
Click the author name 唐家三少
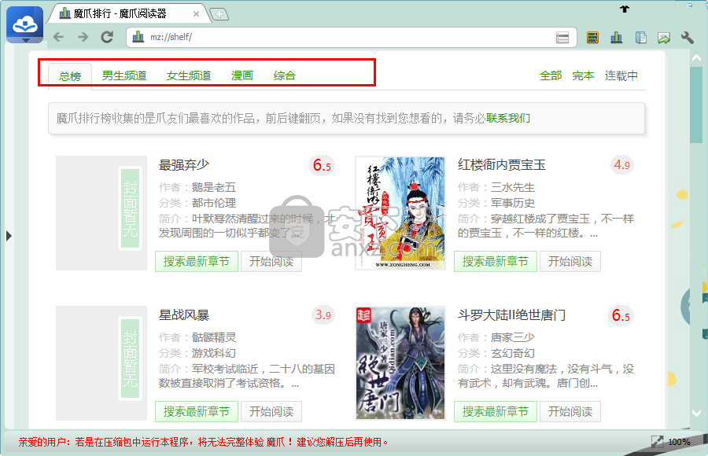(x=513, y=337)
